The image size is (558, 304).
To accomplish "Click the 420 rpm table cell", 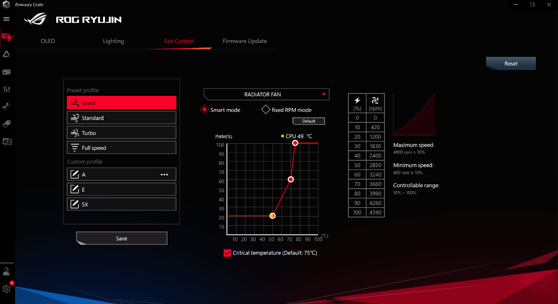I will pyautogui.click(x=375, y=127).
